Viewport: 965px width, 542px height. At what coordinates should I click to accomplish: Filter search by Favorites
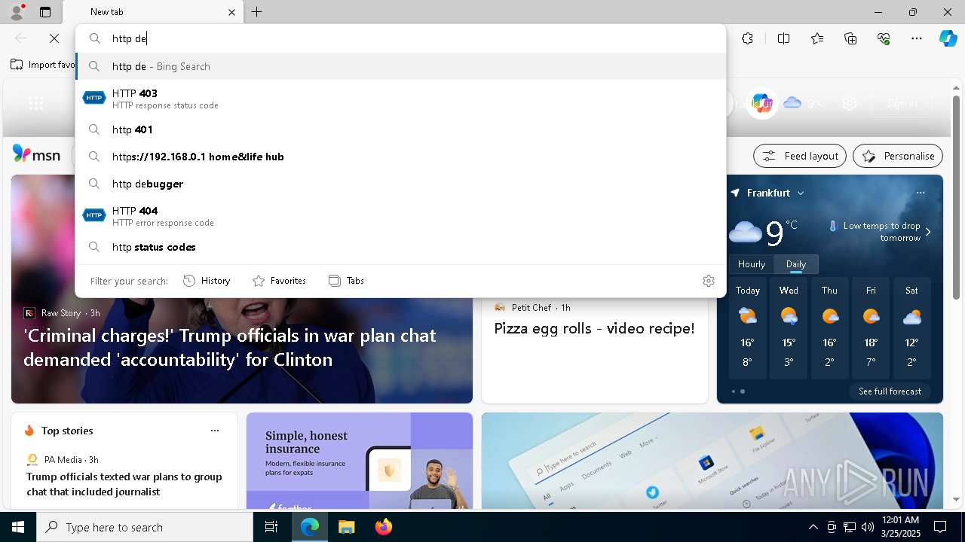[279, 281]
